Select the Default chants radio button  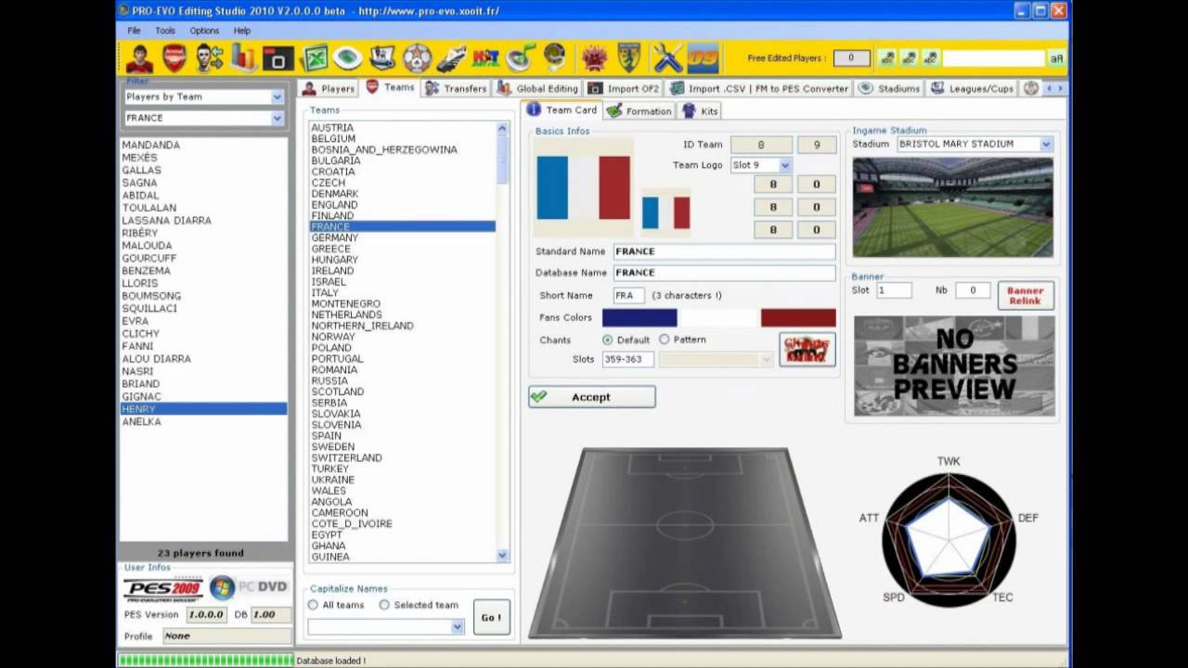click(608, 340)
